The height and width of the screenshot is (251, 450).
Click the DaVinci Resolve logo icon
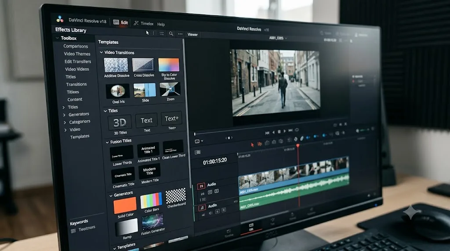pos(60,19)
